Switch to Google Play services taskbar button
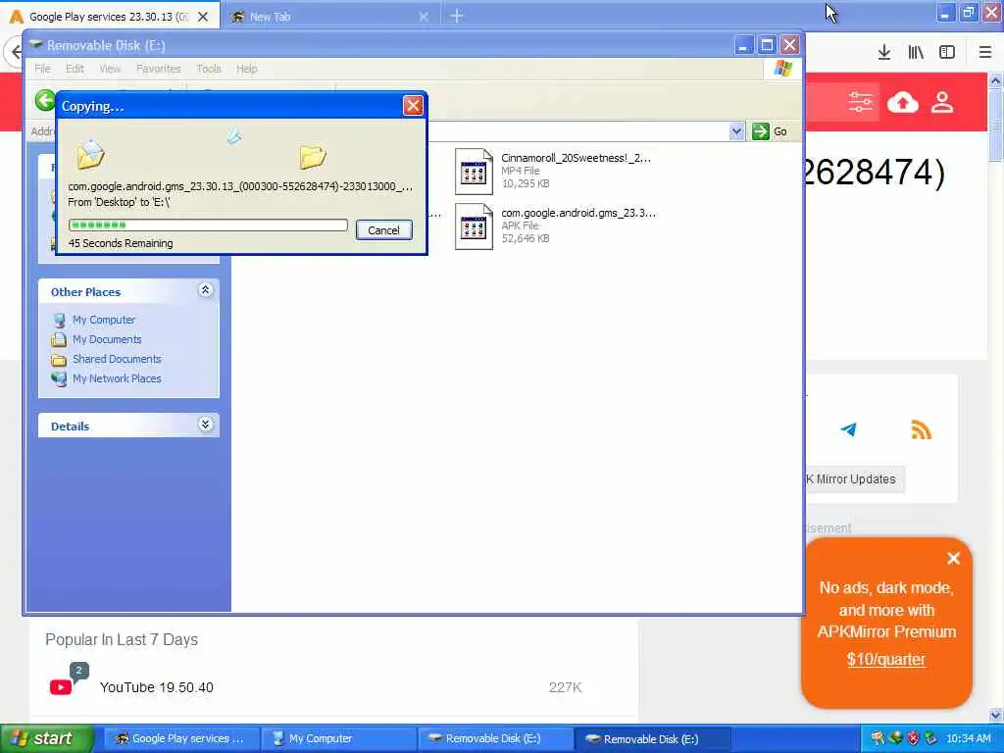 (x=181, y=738)
